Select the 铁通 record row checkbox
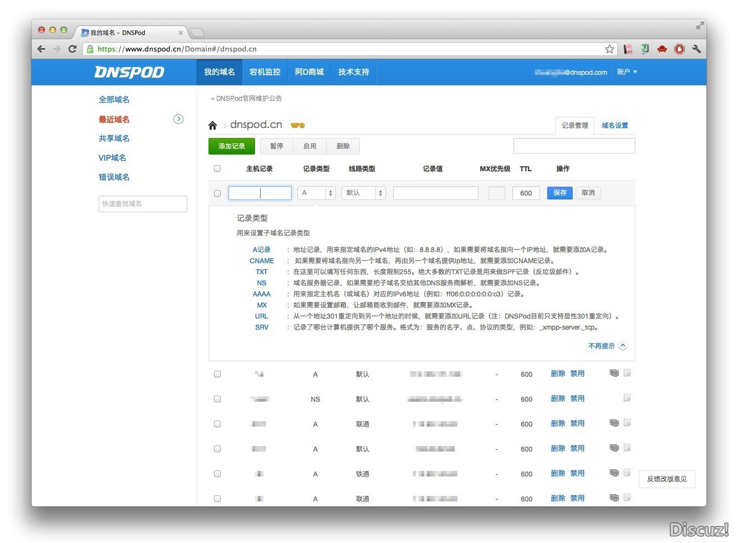Viewport: 738px width, 543px height. (x=217, y=474)
